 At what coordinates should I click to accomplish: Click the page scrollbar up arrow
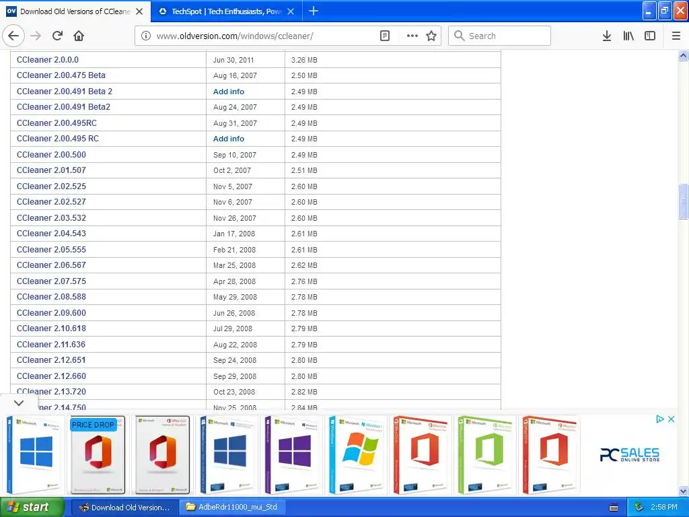point(683,55)
